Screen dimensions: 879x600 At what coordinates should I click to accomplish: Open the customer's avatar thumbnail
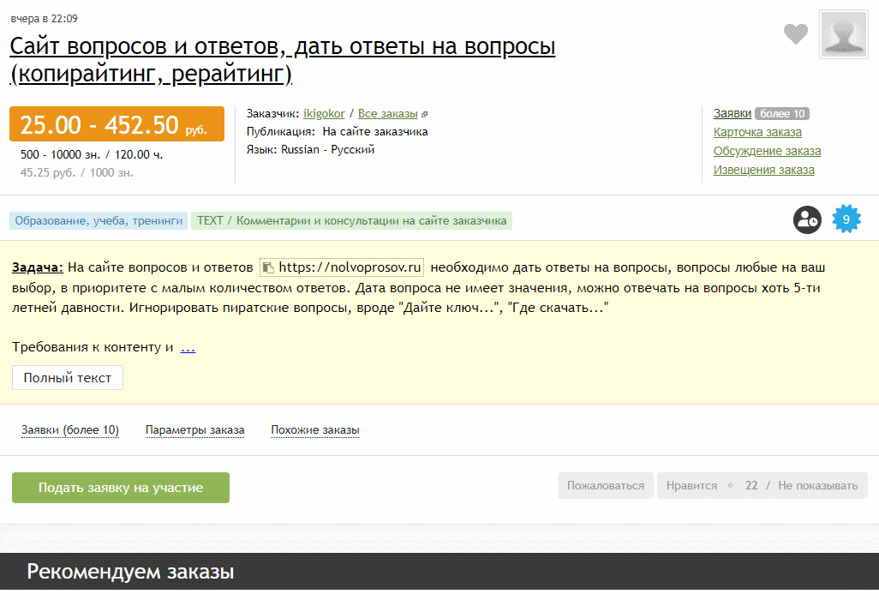click(x=844, y=34)
